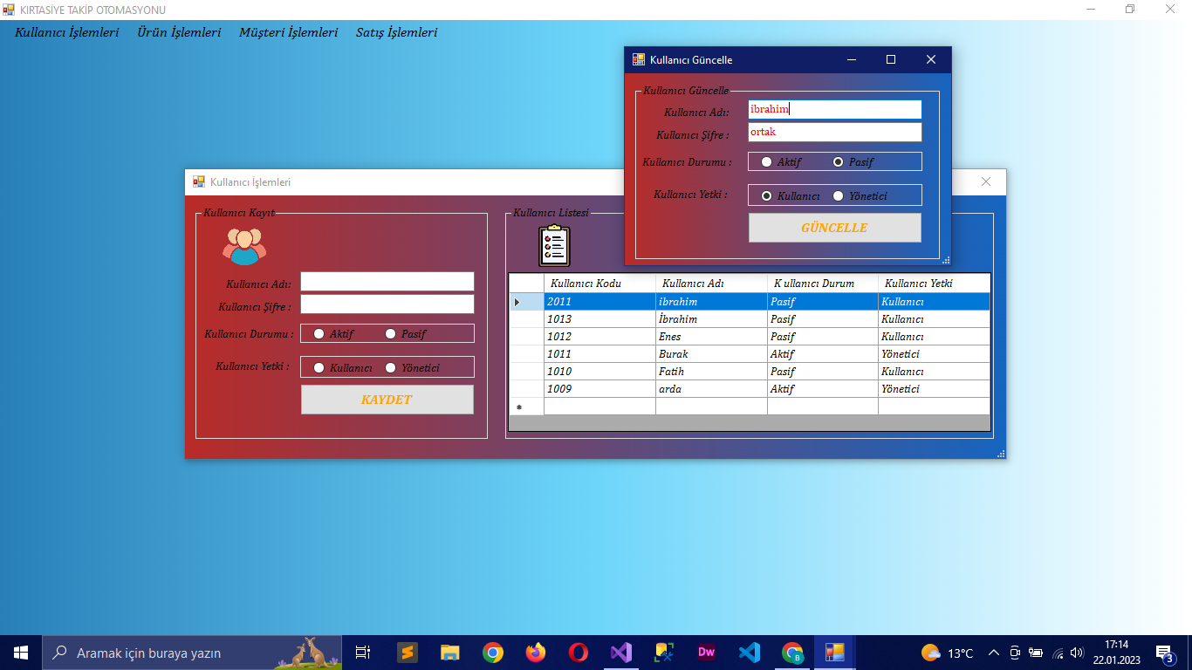Open the notification center icon
Viewport: 1192px width, 670px height.
[x=1164, y=653]
